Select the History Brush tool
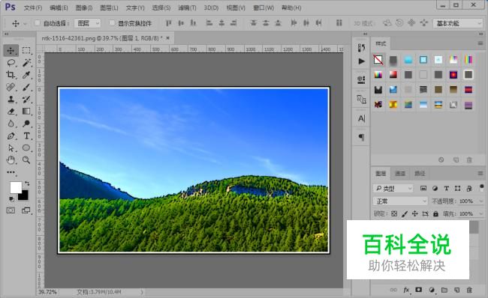The image size is (488, 298). 26,100
